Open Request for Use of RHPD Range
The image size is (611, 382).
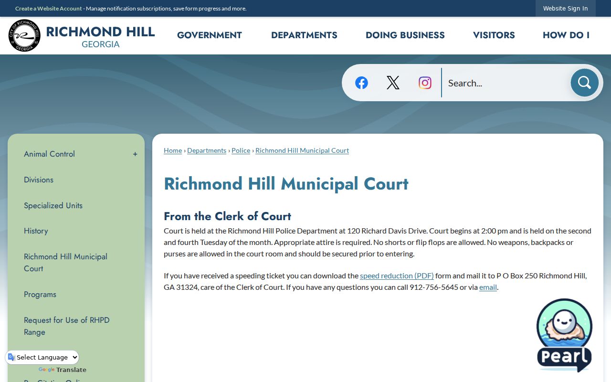click(x=67, y=326)
